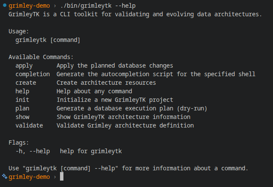Click the blue dot command status indicator

[5, 6]
